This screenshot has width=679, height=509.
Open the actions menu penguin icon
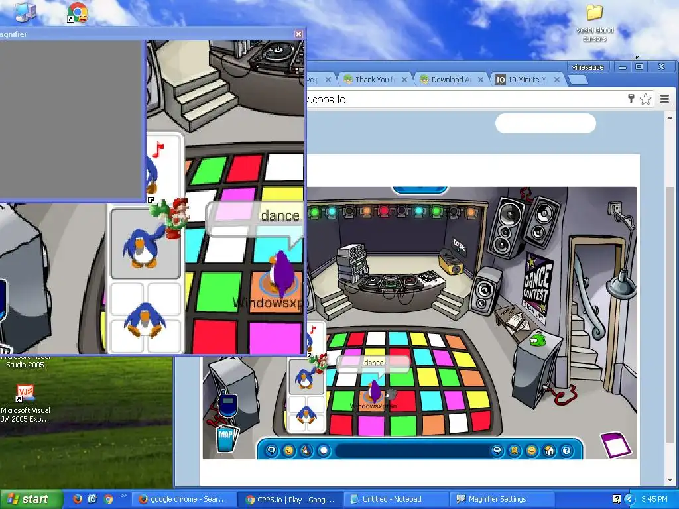coord(306,451)
